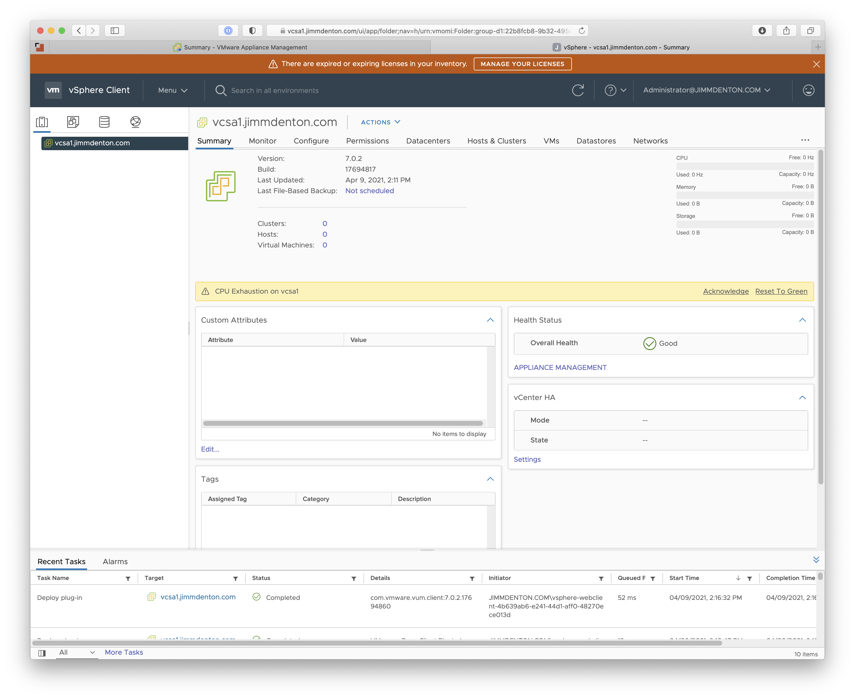This screenshot has width=855, height=699.
Task: Open the Hosts & Clusters tab
Action: pos(496,141)
